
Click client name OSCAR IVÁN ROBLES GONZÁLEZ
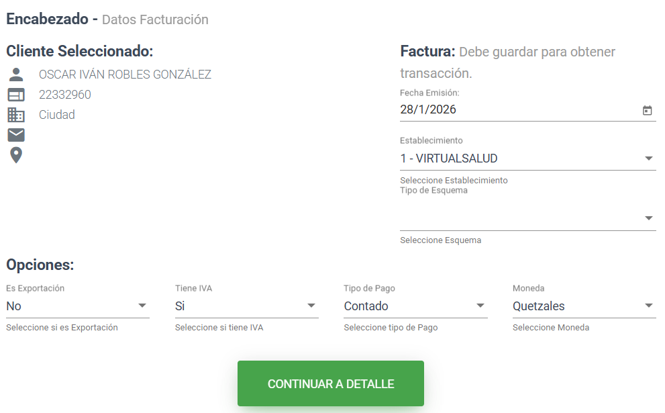(x=125, y=75)
